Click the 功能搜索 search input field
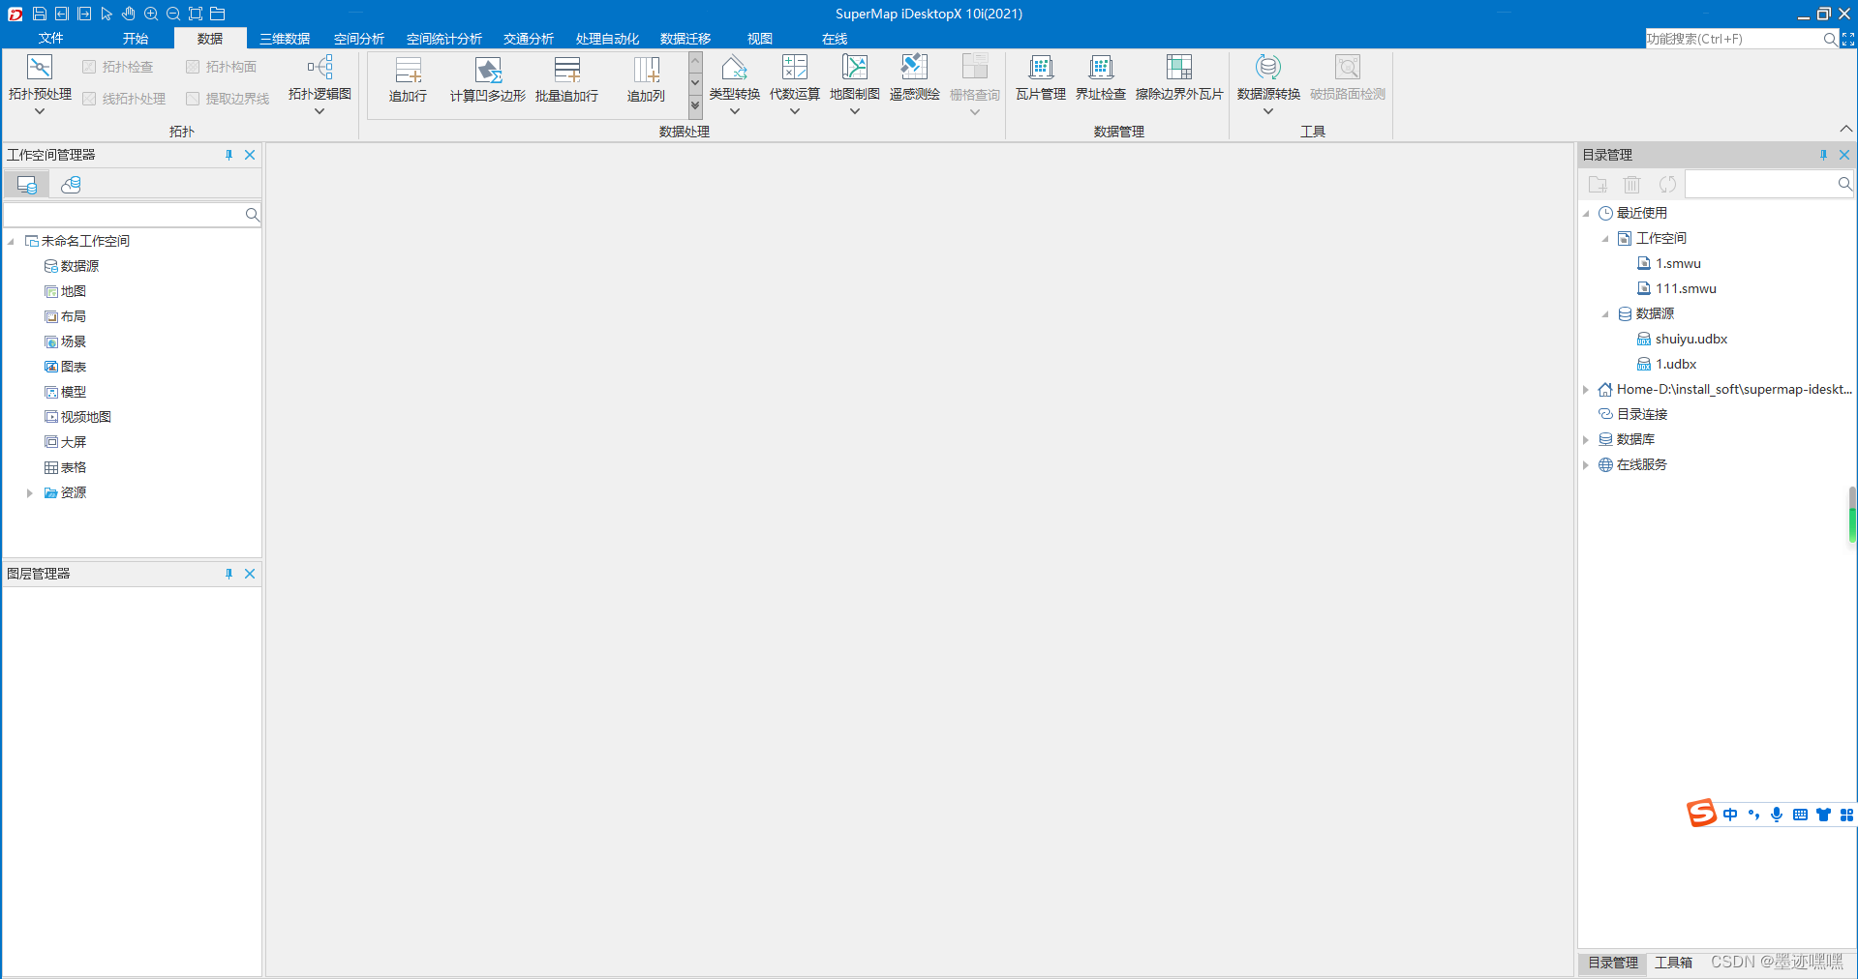This screenshot has height=979, width=1858. coord(1733,39)
